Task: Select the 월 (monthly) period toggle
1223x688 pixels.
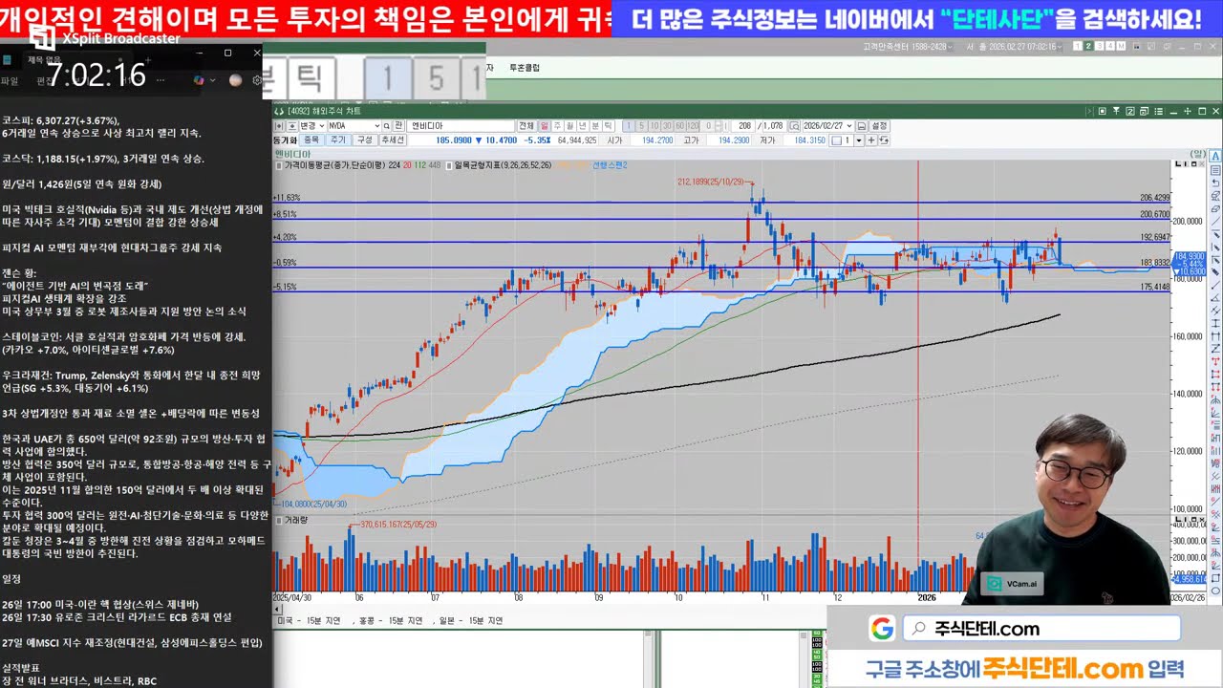Action: point(569,126)
